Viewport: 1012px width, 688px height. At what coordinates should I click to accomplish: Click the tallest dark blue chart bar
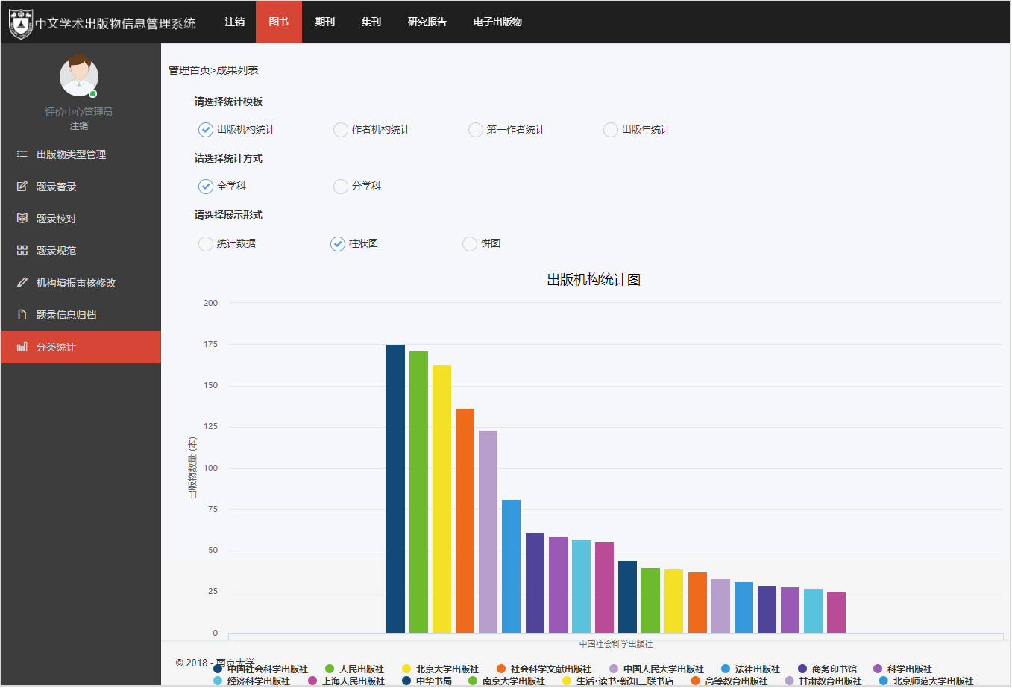395,489
